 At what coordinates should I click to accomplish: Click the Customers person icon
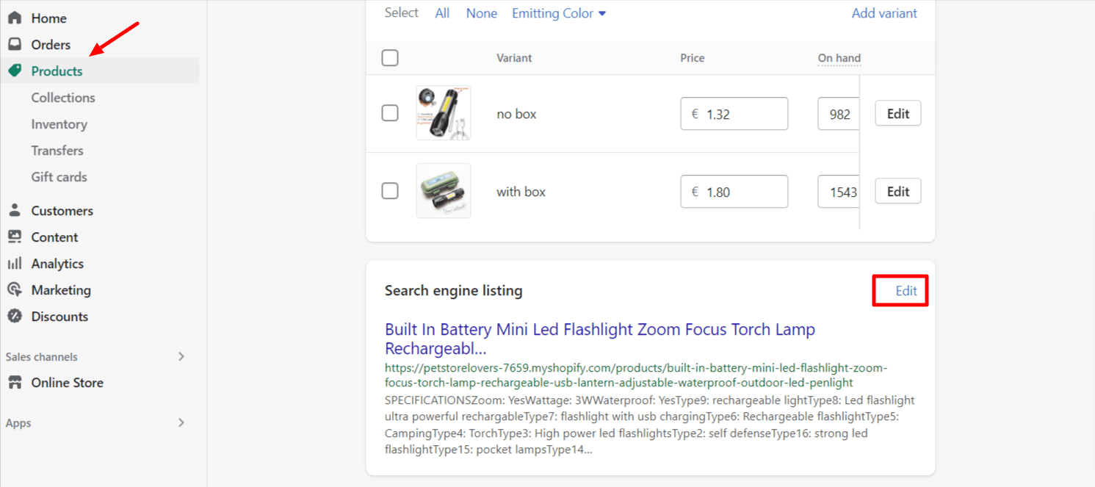point(15,210)
